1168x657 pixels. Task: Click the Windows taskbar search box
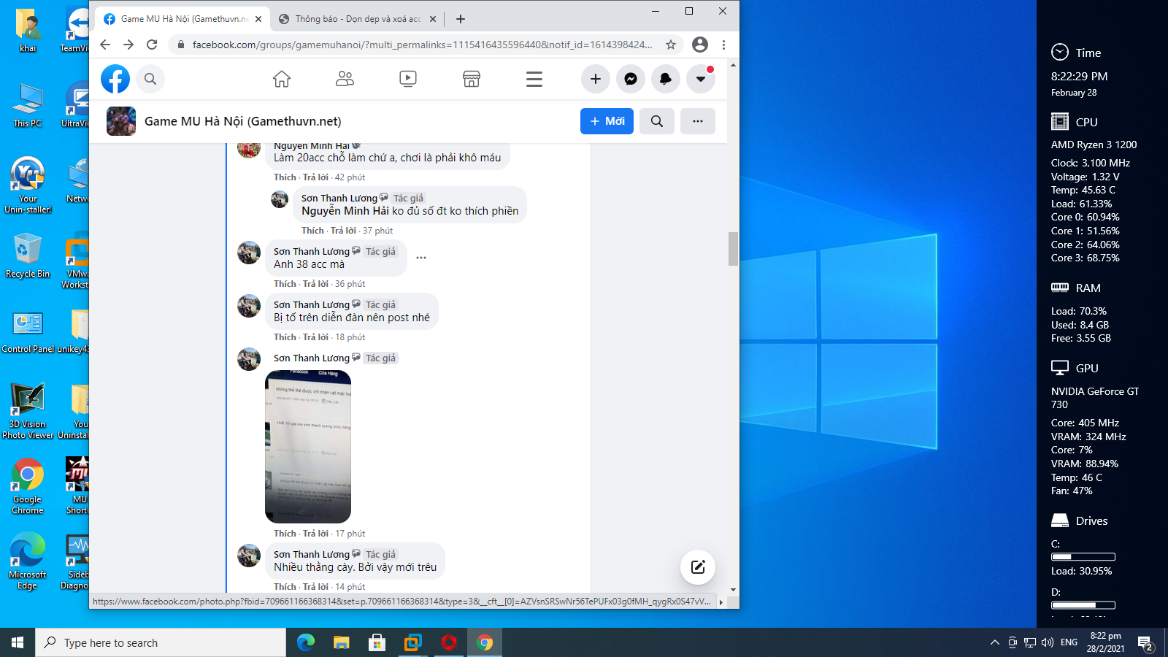(161, 642)
